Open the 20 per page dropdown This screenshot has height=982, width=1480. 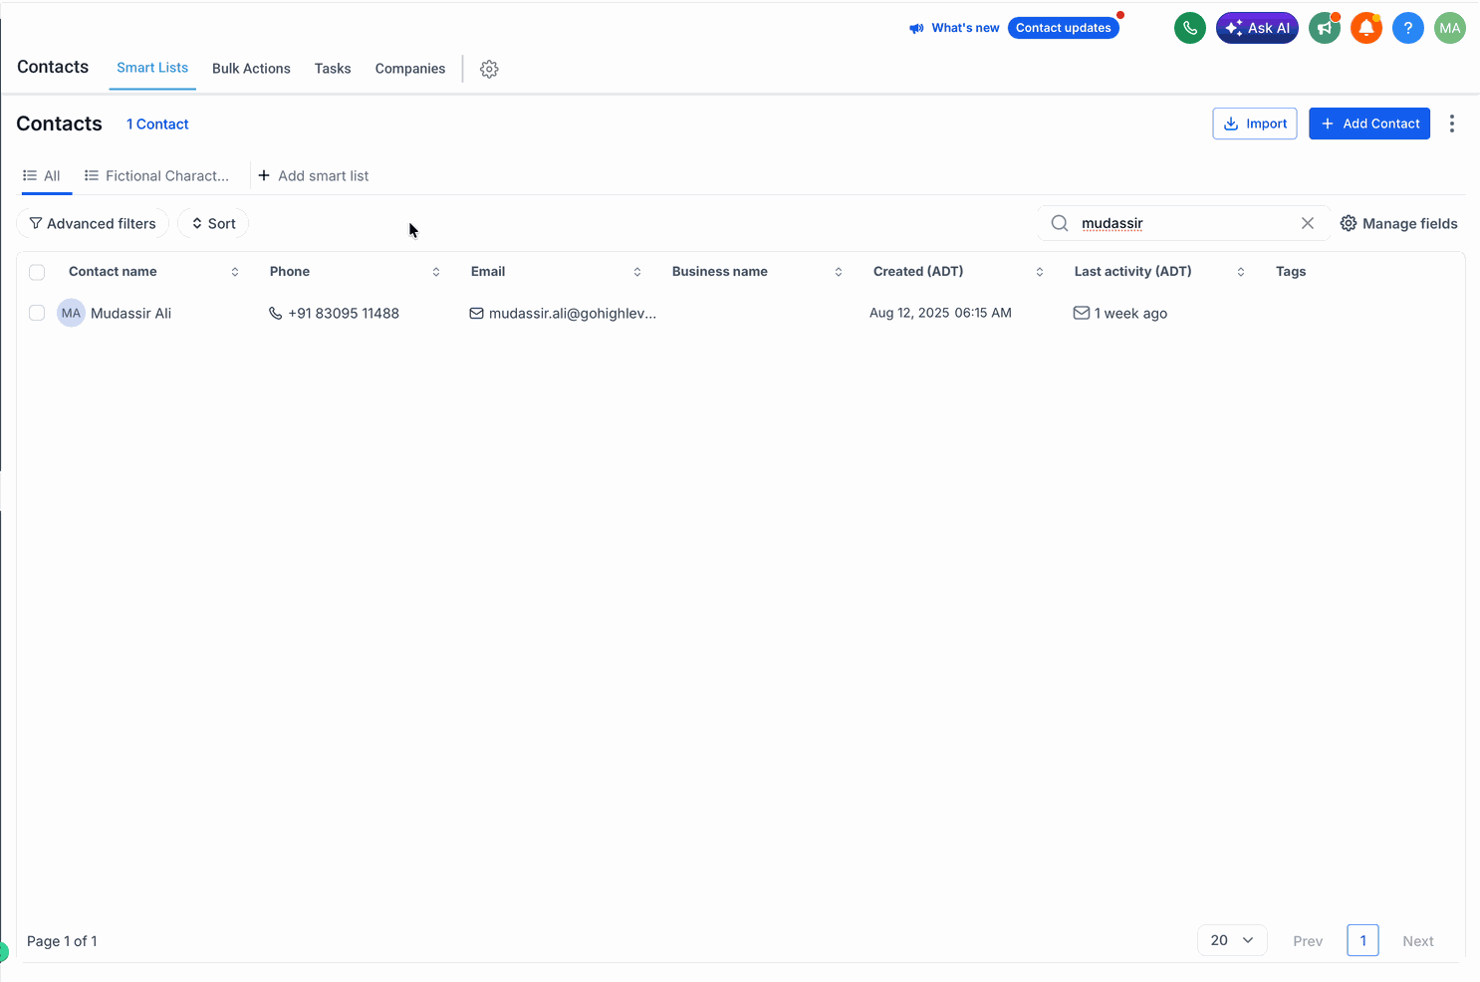[1232, 940]
